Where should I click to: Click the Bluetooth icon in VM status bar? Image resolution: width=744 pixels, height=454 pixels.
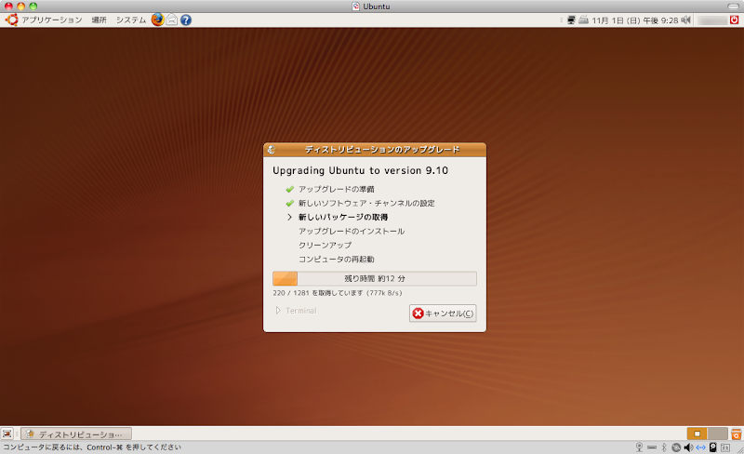(664, 447)
